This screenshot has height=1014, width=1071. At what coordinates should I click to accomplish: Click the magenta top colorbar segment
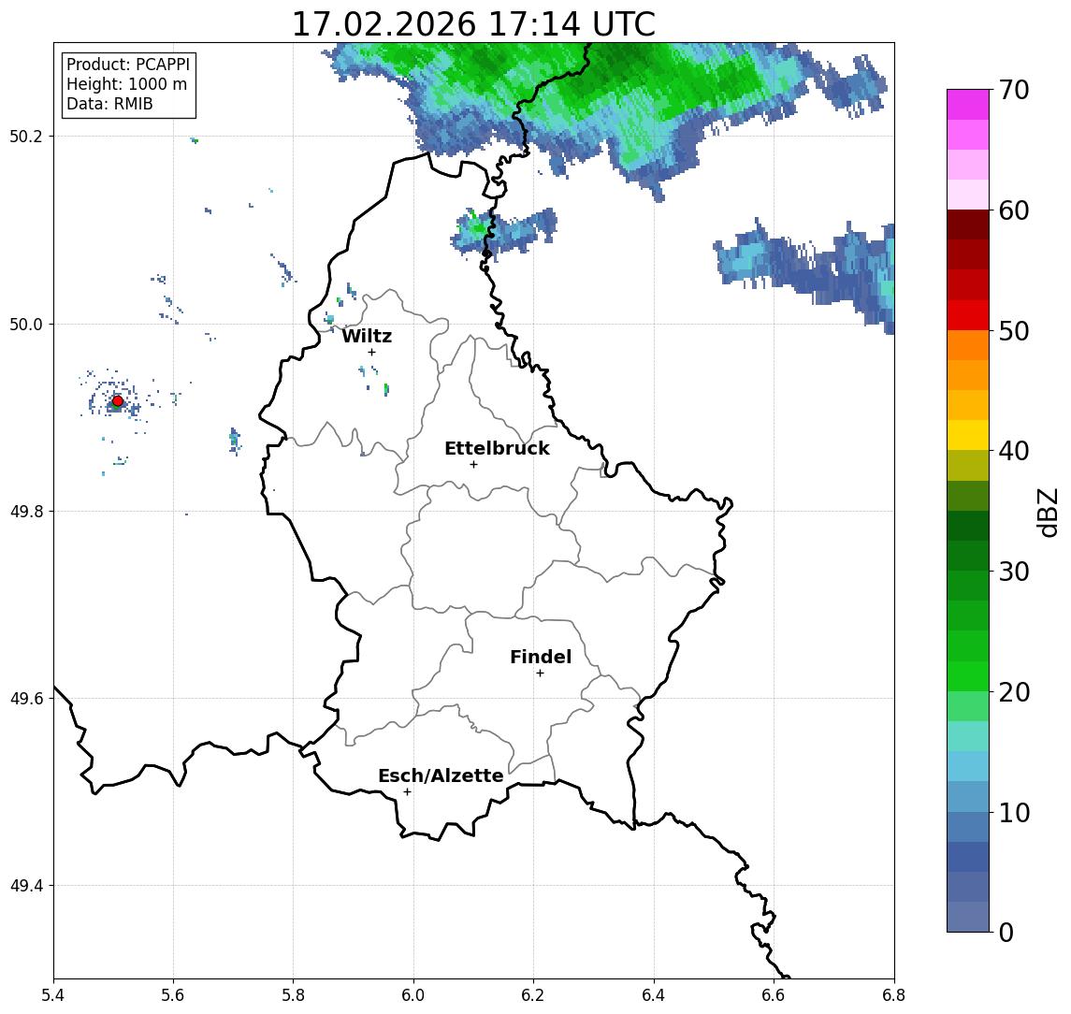point(968,105)
